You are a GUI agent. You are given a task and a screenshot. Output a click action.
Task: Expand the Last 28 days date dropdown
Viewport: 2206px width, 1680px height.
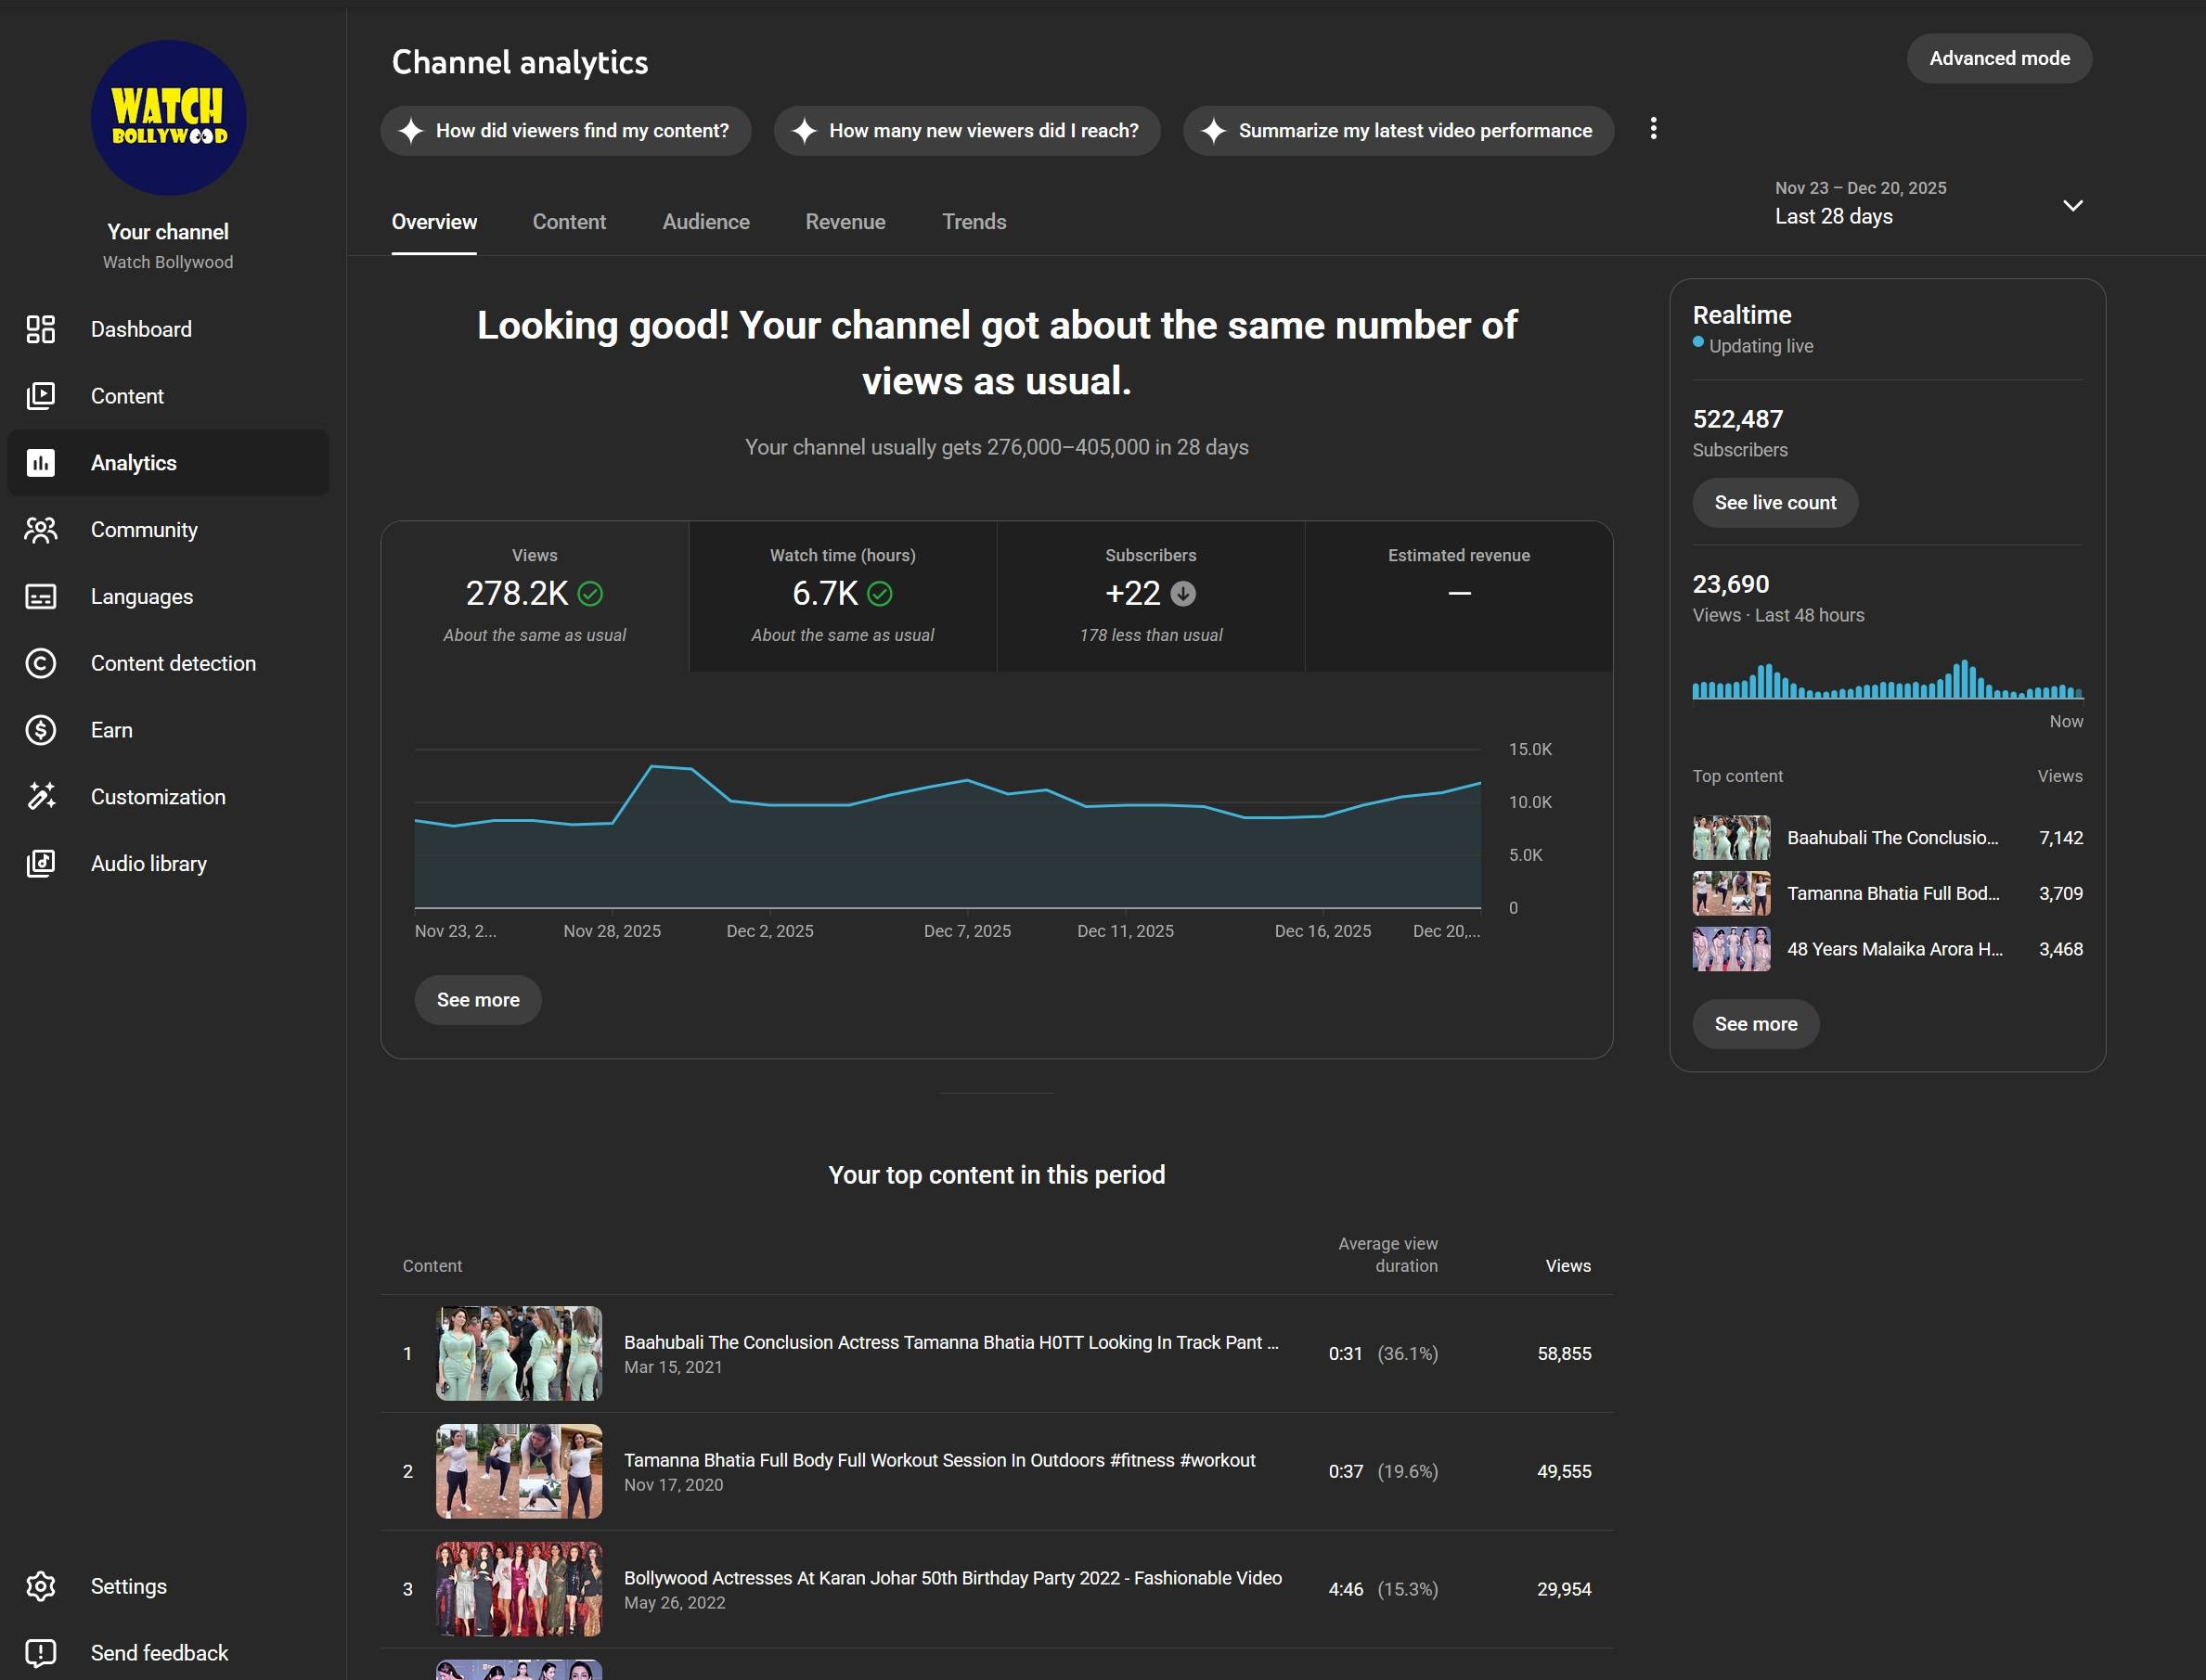pos(2072,205)
